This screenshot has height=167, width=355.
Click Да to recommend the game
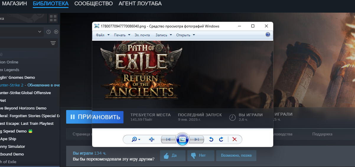click(x=173, y=155)
